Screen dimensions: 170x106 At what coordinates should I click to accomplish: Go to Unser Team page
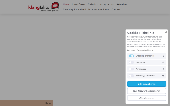tap(78, 4)
